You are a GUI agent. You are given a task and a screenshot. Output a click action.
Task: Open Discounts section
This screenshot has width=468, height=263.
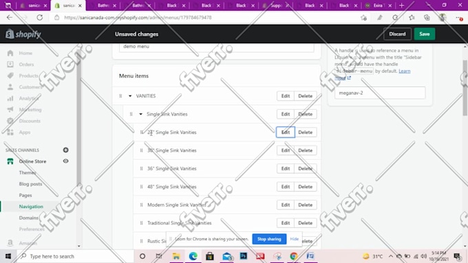[x=30, y=121]
